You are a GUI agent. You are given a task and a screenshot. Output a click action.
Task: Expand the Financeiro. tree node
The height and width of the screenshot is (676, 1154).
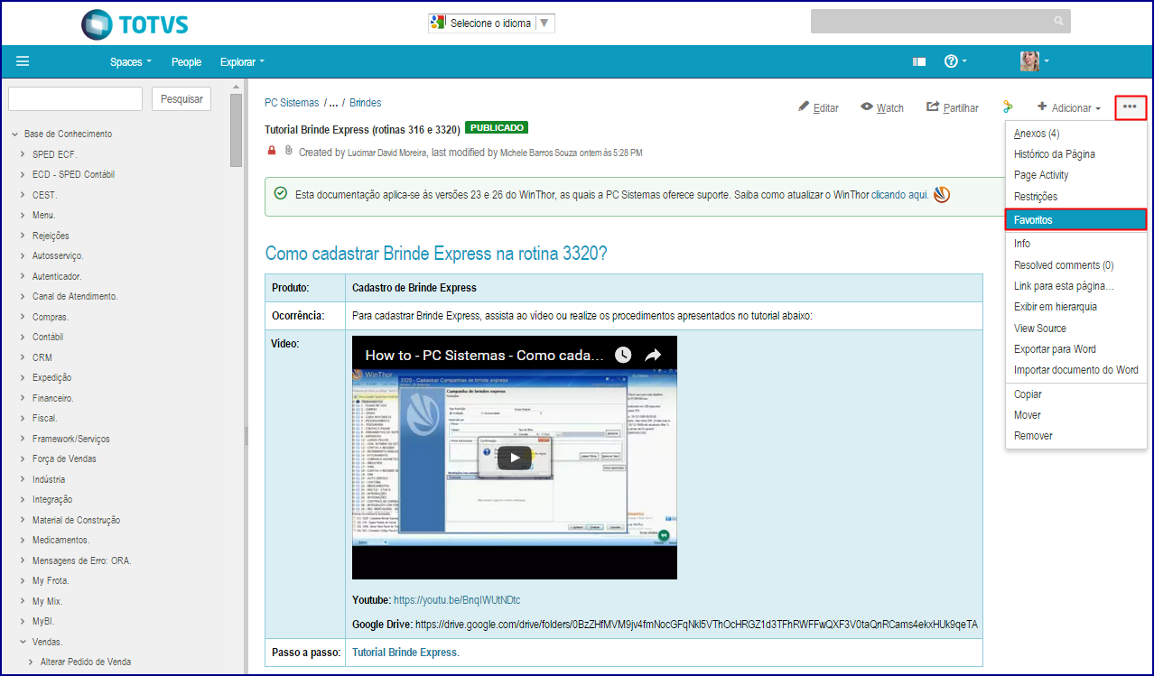[x=23, y=398]
